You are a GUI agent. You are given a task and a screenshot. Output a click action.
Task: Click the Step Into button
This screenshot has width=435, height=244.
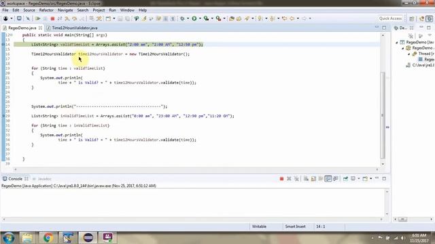click(67, 18)
